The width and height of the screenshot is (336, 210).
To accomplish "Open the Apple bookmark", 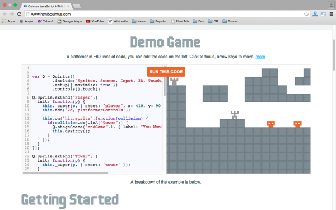I will pyautogui.click(x=26, y=21).
